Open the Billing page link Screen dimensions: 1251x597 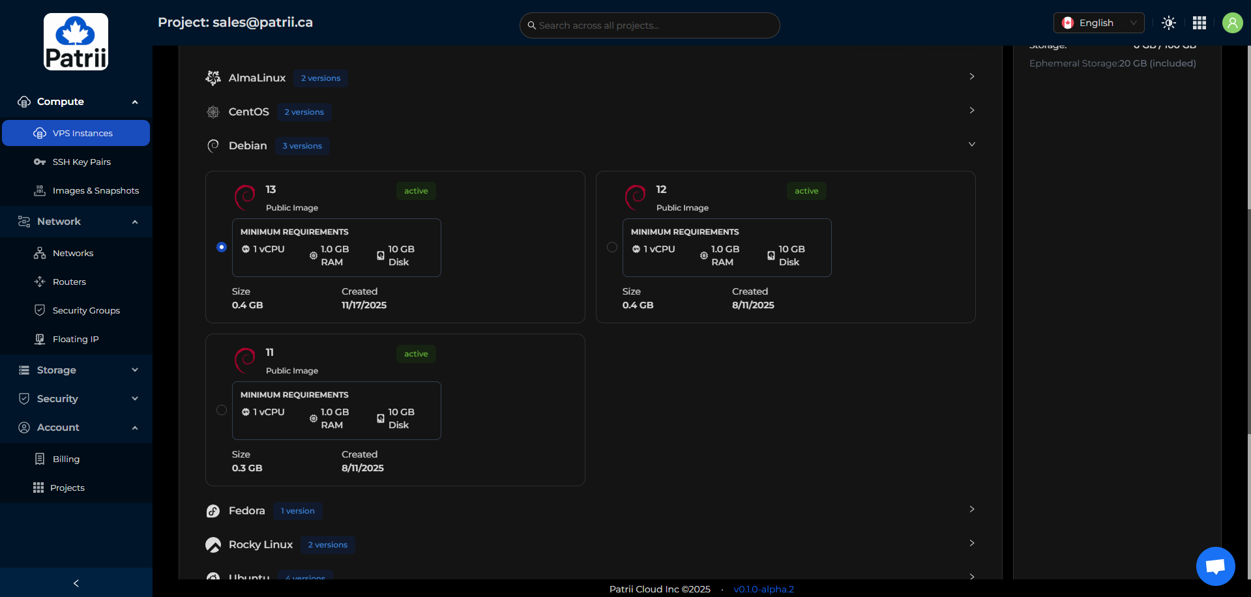click(x=66, y=459)
